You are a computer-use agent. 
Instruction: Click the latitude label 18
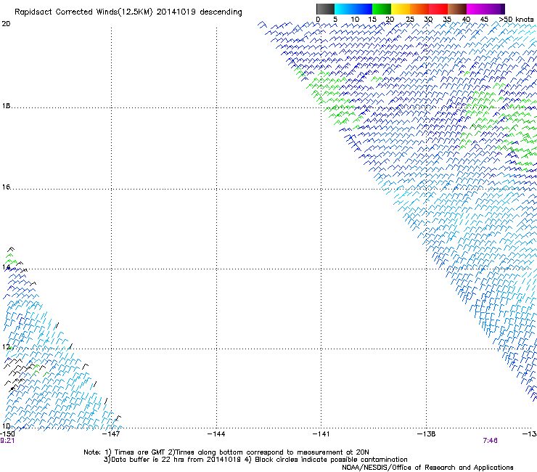[x=6, y=106]
